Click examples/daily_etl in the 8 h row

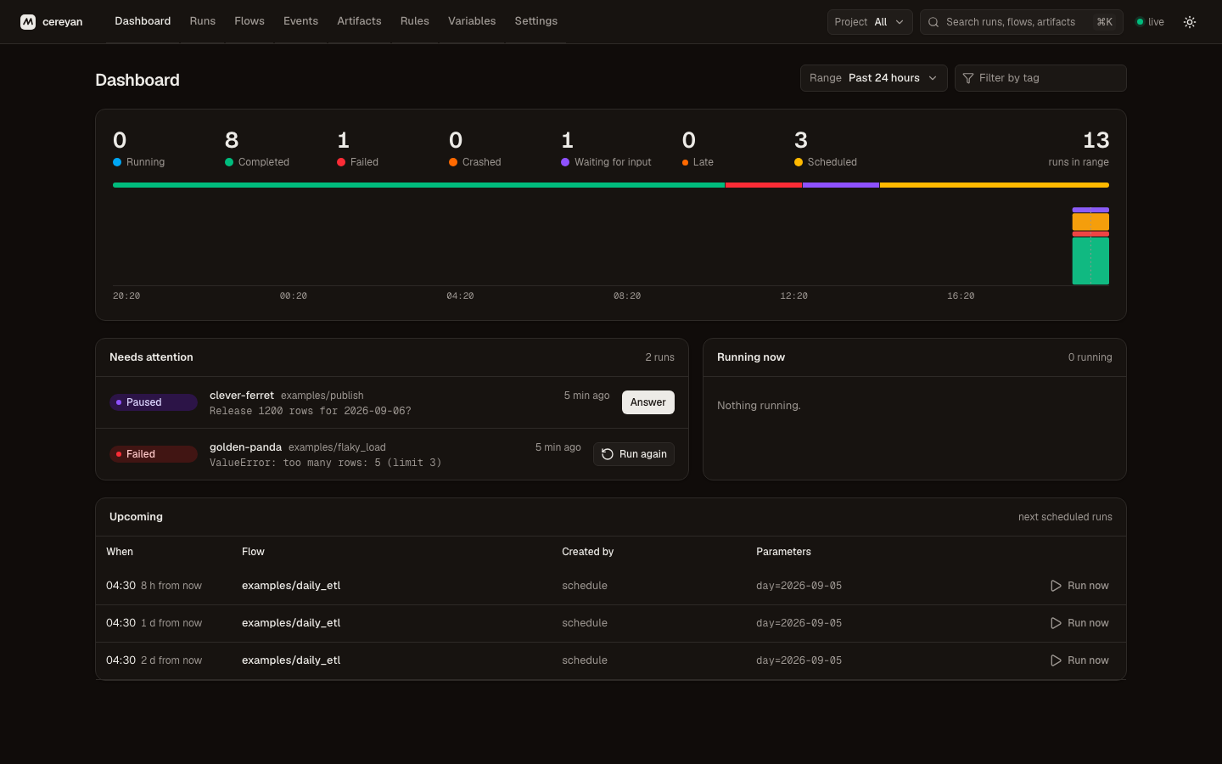[291, 586]
